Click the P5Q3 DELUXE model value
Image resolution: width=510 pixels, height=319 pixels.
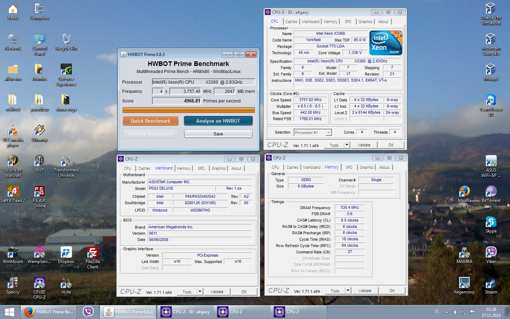[x=181, y=188]
